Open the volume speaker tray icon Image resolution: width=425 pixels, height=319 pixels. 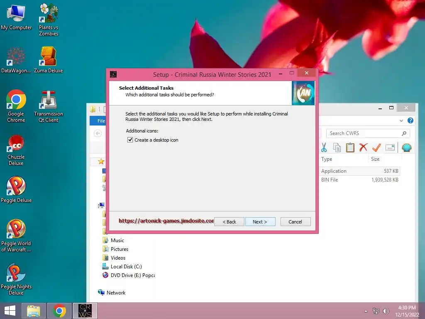(386, 311)
